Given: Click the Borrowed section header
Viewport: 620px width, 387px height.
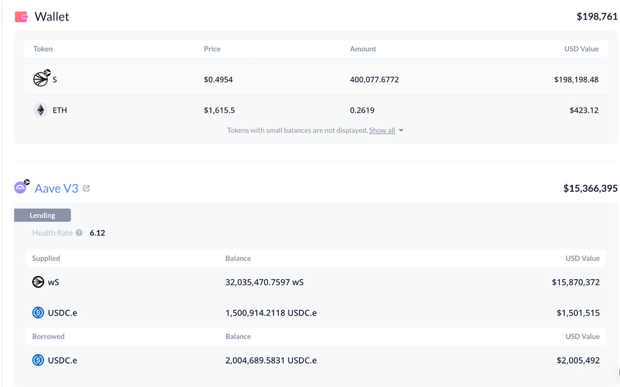Looking at the screenshot, I should point(48,336).
